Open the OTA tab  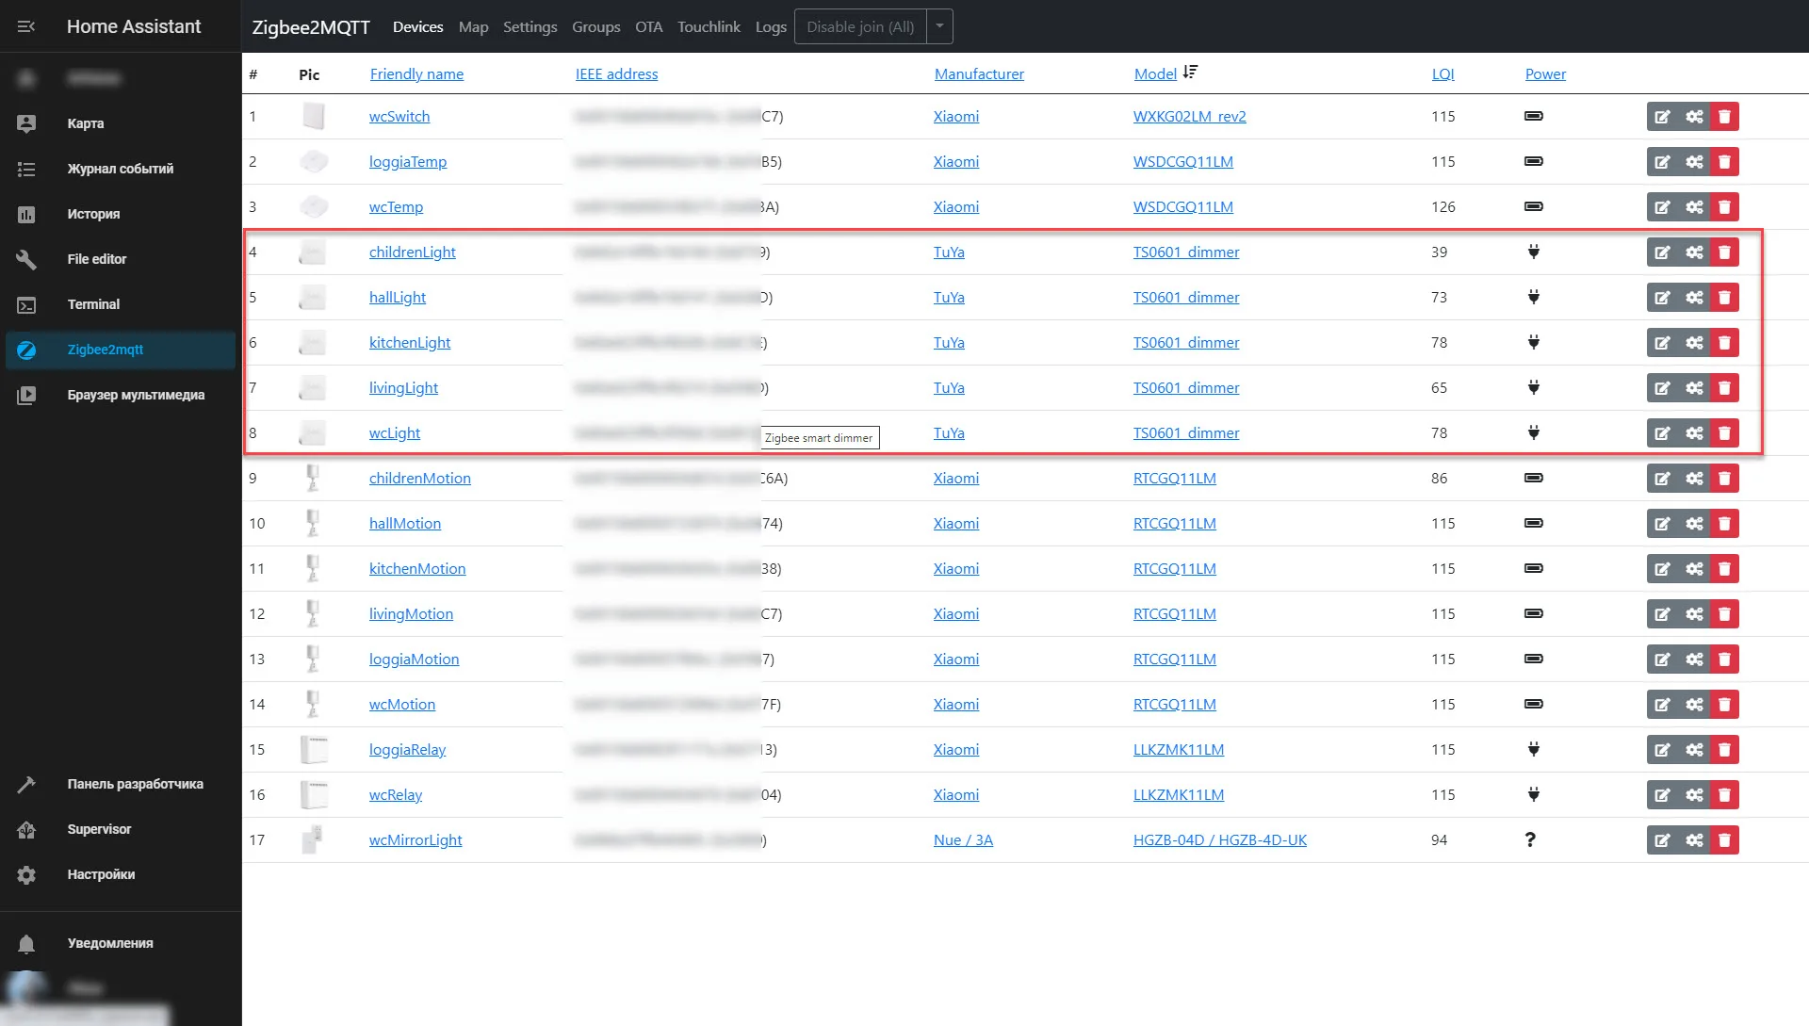coord(648,26)
